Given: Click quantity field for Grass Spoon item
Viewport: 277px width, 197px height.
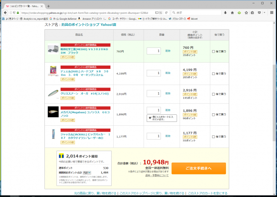Looking at the screenshot, I should [x=154, y=94].
